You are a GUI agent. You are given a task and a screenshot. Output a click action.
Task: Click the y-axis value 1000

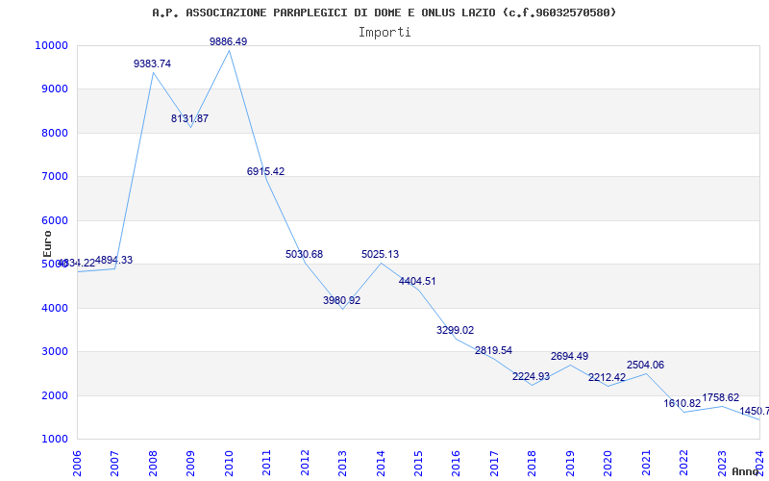coord(54,440)
